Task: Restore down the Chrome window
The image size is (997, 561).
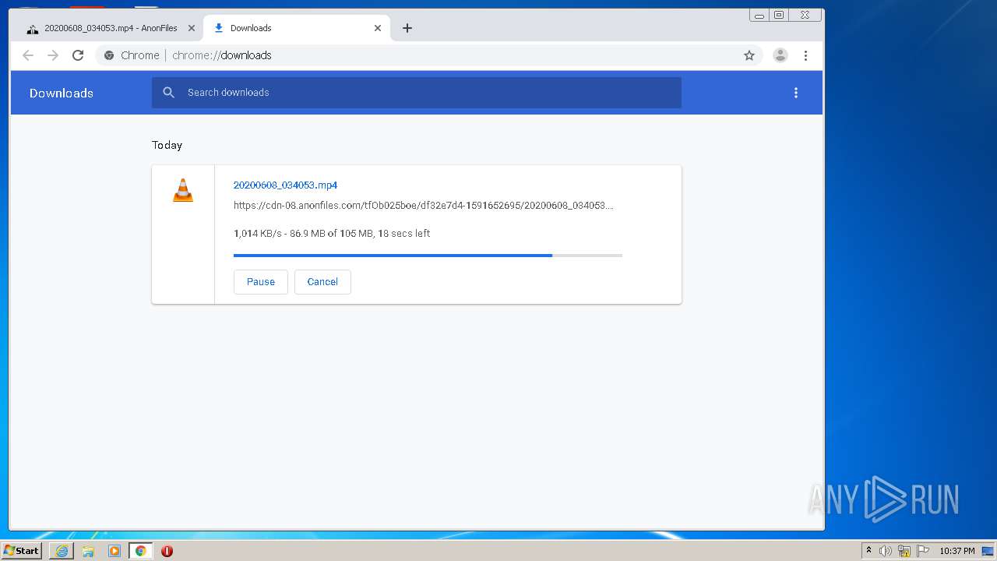Action: [778, 15]
